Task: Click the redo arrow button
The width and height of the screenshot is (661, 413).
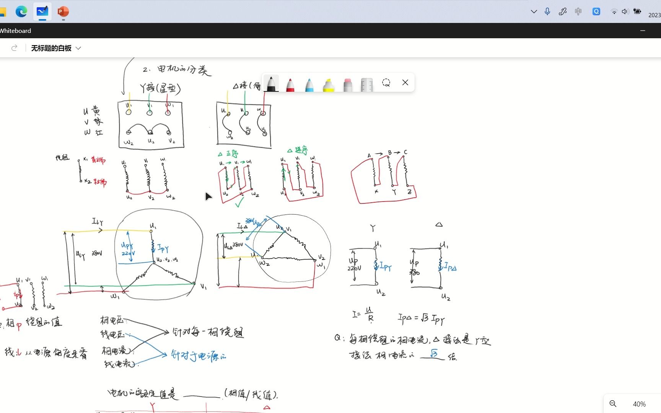Action: click(15, 48)
